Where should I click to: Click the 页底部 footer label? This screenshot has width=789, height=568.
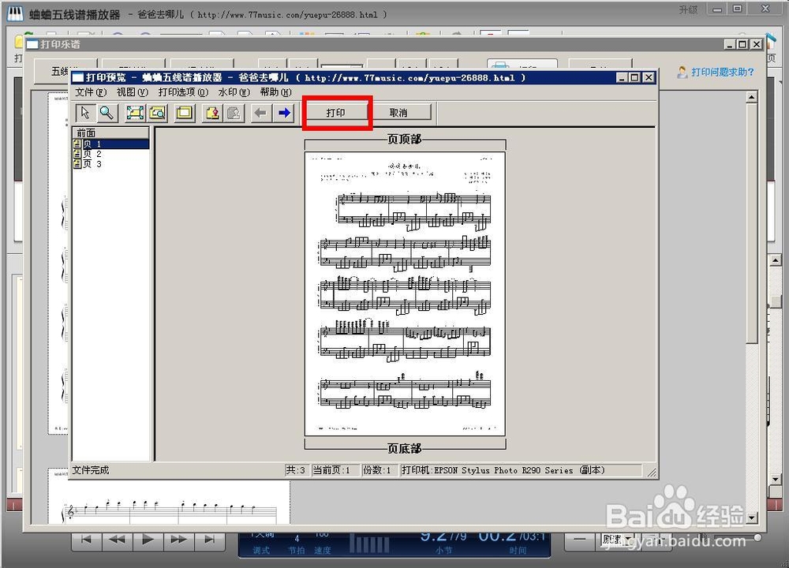[x=405, y=448]
